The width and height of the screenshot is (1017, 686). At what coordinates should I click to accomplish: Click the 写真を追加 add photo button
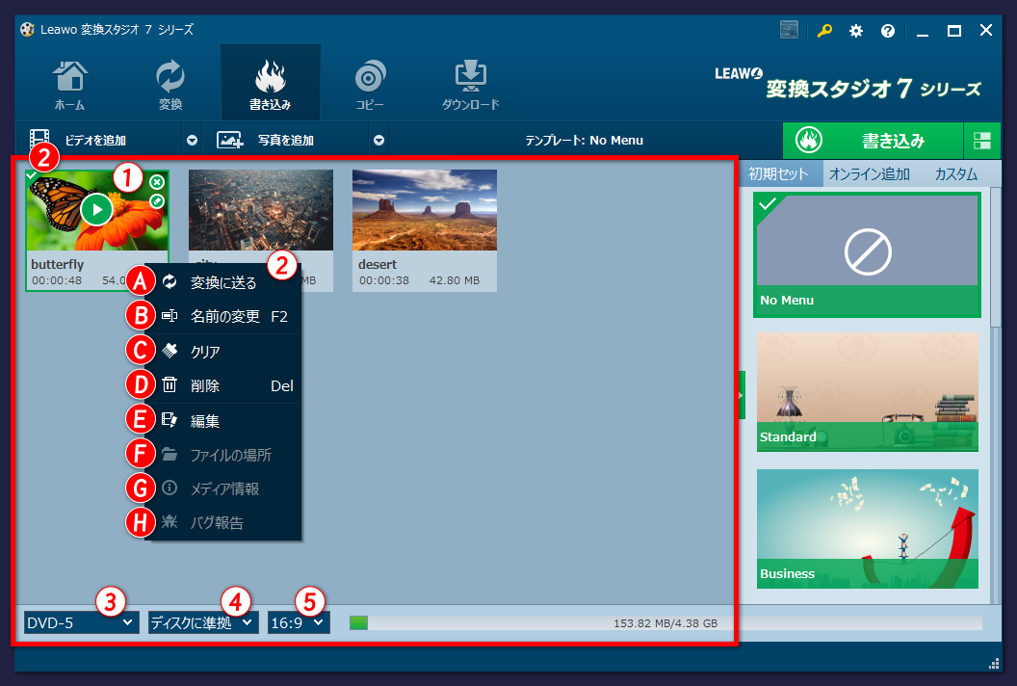point(284,141)
